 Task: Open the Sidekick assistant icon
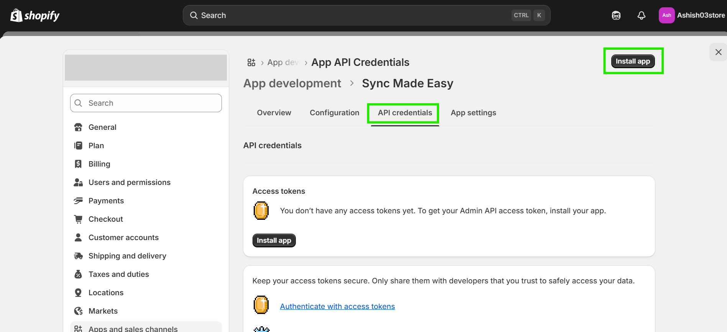click(x=616, y=15)
